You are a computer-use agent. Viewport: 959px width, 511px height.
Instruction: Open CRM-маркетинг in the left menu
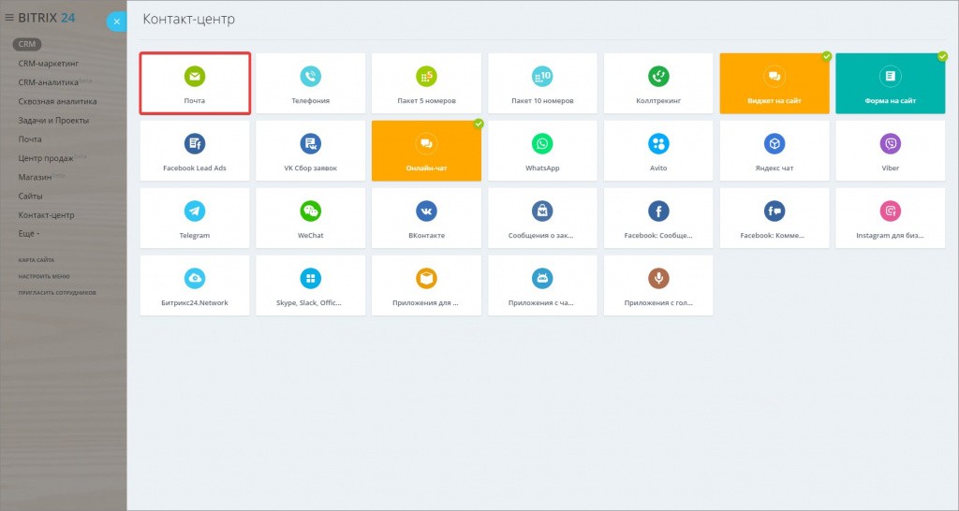[x=48, y=64]
